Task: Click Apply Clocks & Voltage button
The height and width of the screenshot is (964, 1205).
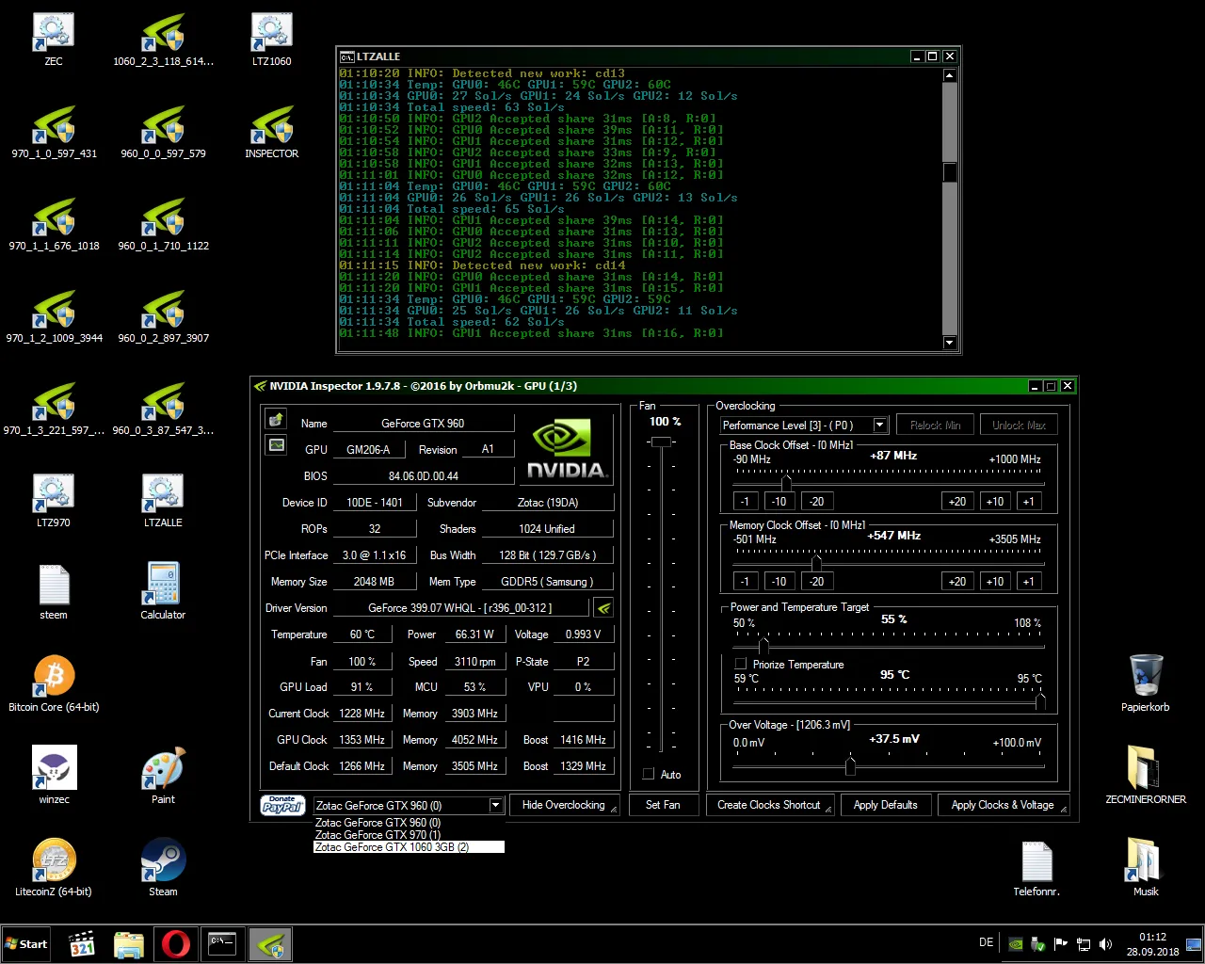Action: tap(1003, 805)
